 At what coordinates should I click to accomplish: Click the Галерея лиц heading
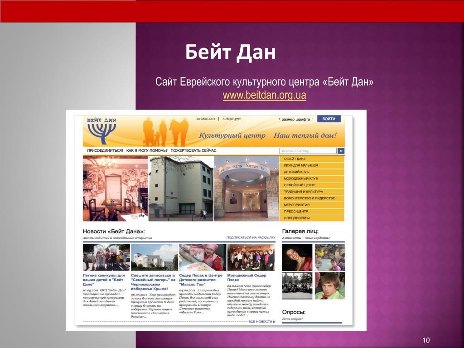pyautogui.click(x=300, y=231)
